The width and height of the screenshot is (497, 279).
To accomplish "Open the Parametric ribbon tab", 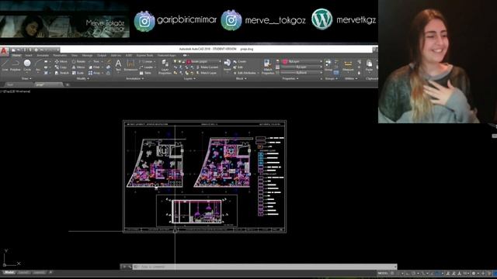I will [60, 55].
